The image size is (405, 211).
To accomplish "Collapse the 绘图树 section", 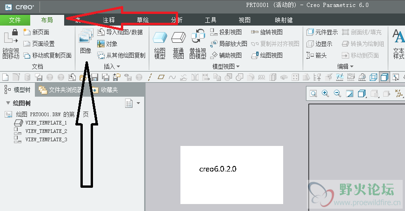I will 8,103.
